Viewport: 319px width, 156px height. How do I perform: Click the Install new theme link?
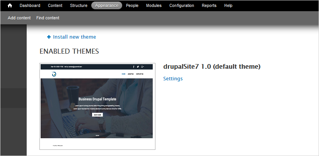[75, 37]
